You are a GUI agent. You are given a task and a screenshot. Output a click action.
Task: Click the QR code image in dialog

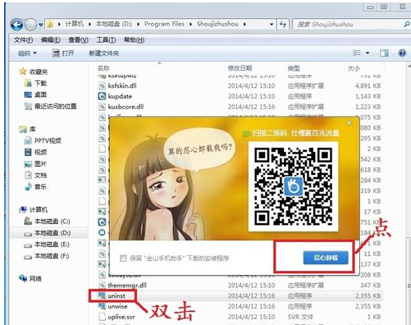pyautogui.click(x=293, y=186)
